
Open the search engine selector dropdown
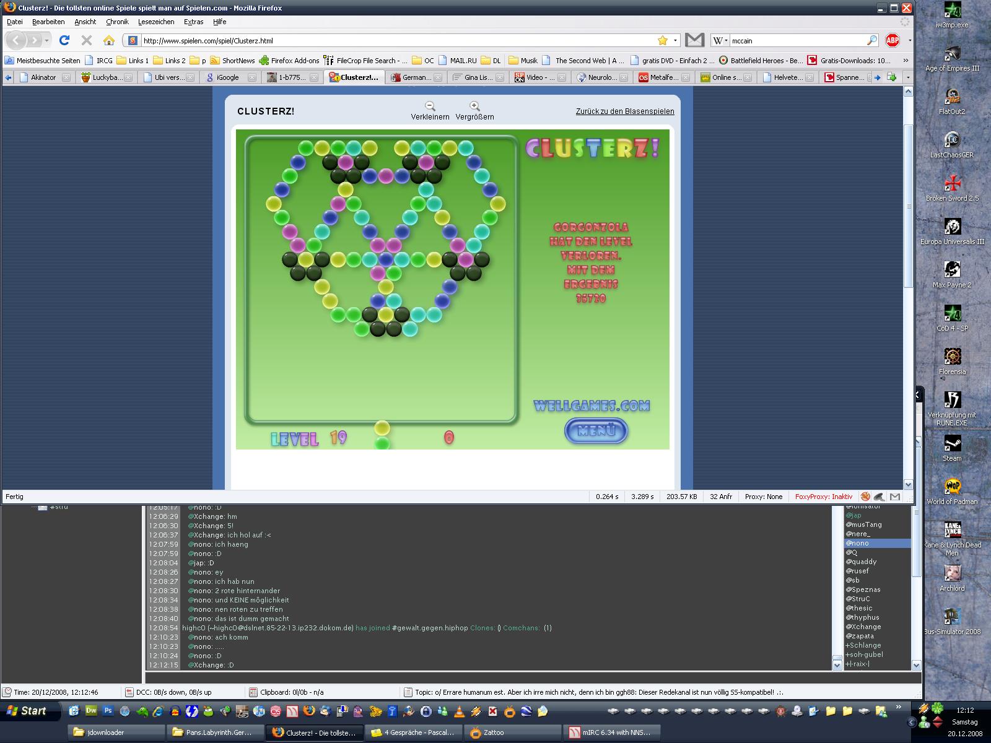point(720,40)
